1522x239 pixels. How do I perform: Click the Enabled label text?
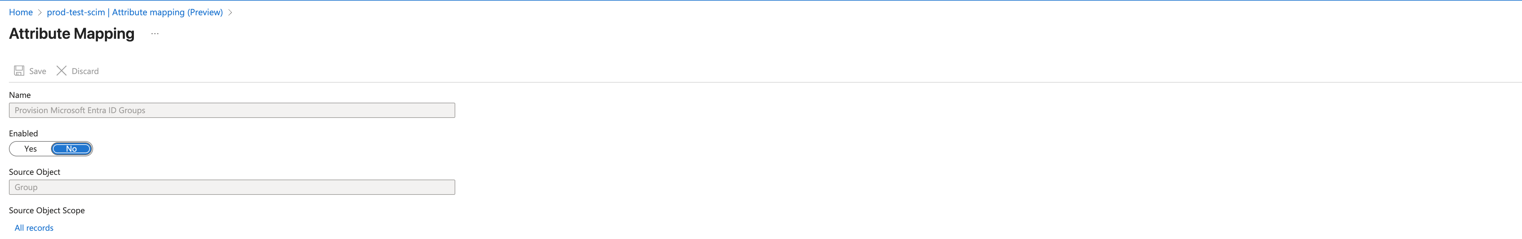point(23,133)
